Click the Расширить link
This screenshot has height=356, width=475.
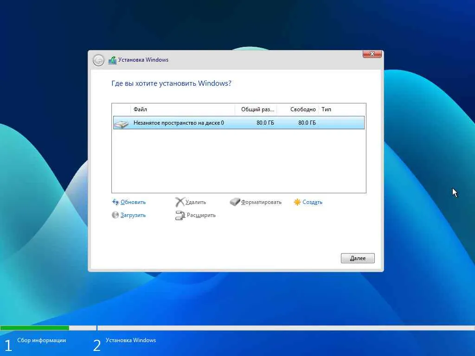(201, 215)
